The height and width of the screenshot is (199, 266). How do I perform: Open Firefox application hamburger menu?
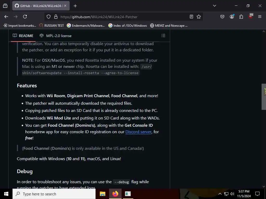click(x=260, y=17)
